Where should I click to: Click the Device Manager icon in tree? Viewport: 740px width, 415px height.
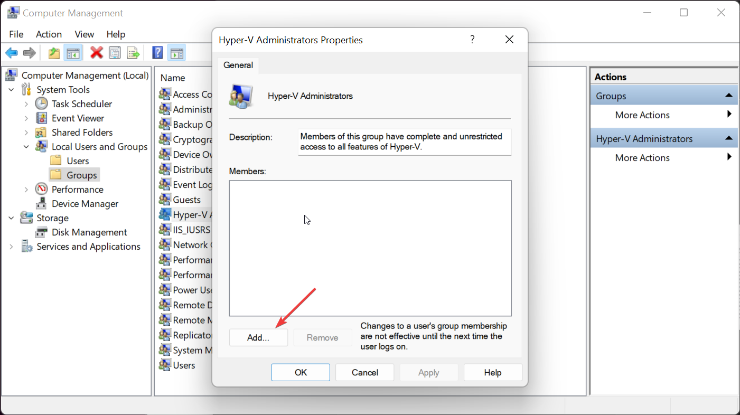coord(41,203)
